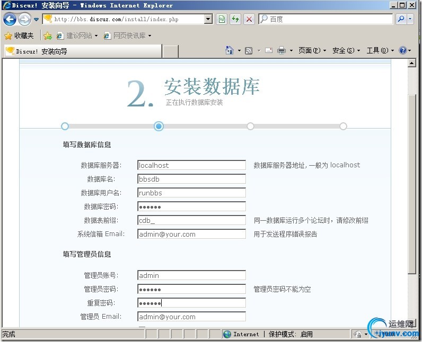Open the 建议网站 suggested sites link
Viewport: 422px width, 342px height.
[x=77, y=35]
